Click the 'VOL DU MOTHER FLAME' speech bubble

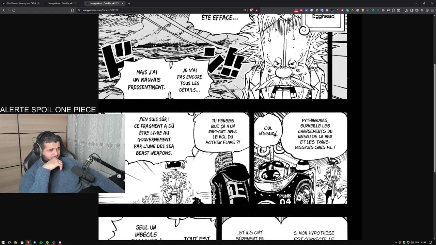[x=222, y=132]
